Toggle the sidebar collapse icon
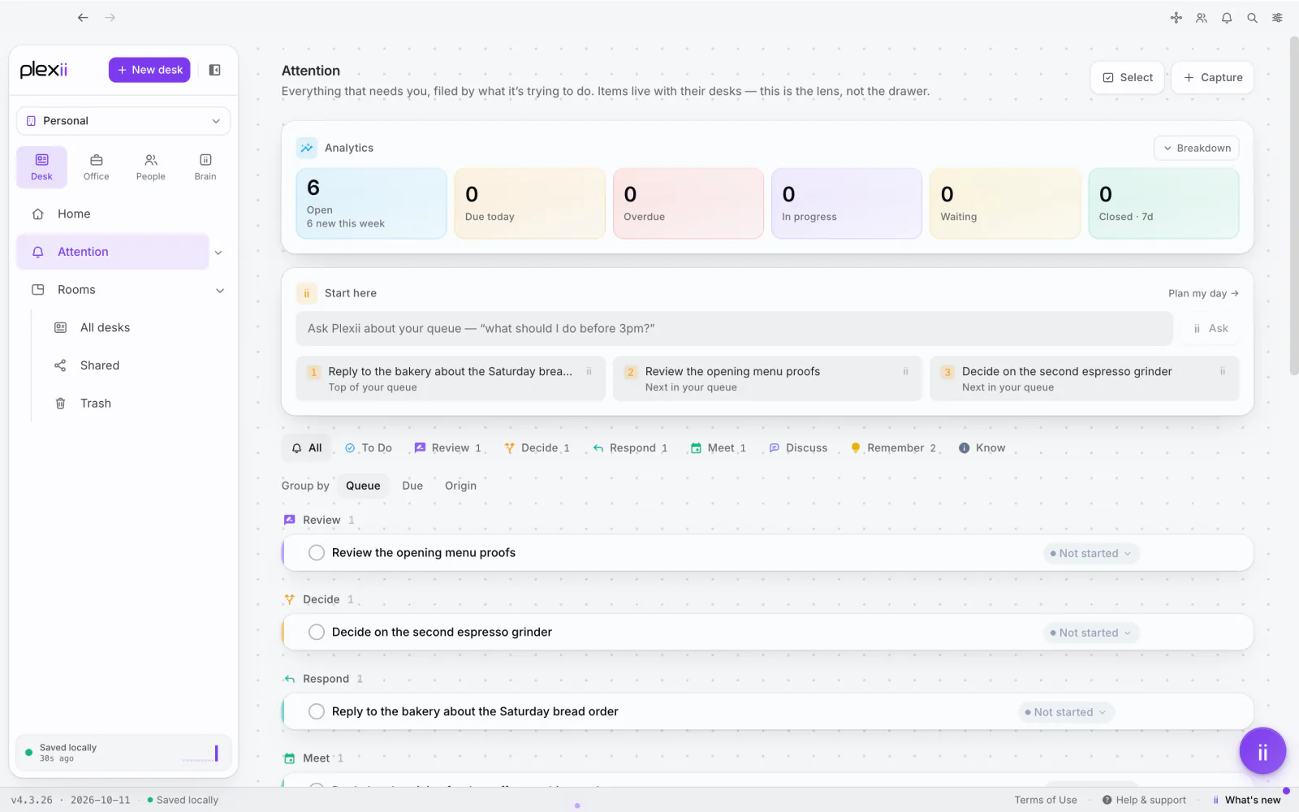The height and width of the screenshot is (812, 1299). [215, 70]
